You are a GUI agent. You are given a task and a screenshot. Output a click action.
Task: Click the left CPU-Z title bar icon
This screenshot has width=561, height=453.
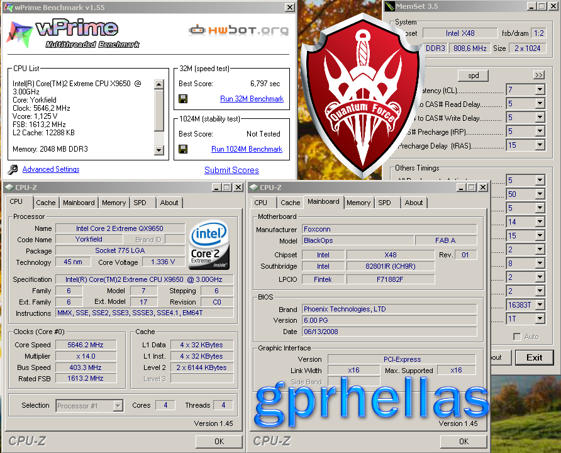click(x=9, y=187)
